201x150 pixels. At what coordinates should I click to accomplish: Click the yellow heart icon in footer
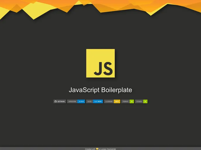tap(97, 149)
